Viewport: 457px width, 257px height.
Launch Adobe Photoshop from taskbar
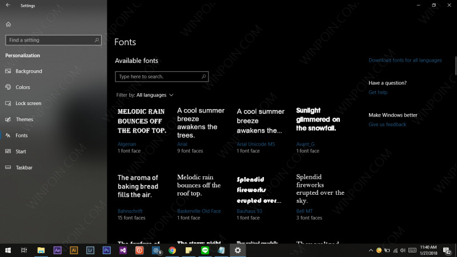(x=106, y=250)
